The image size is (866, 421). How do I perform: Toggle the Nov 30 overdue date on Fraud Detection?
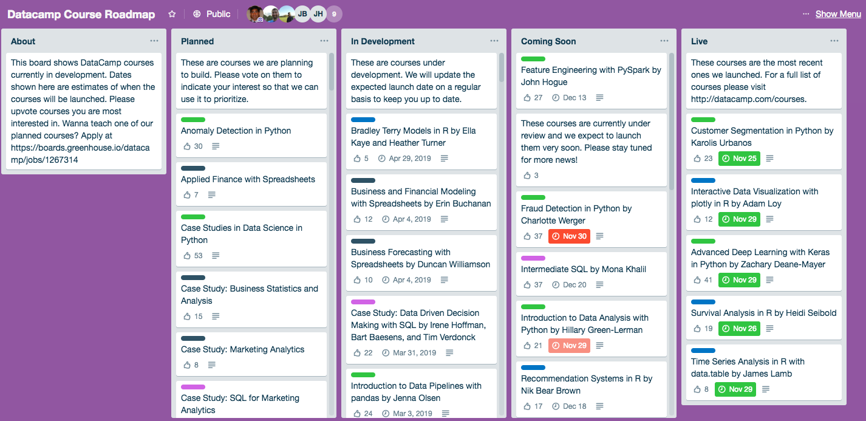click(x=569, y=236)
